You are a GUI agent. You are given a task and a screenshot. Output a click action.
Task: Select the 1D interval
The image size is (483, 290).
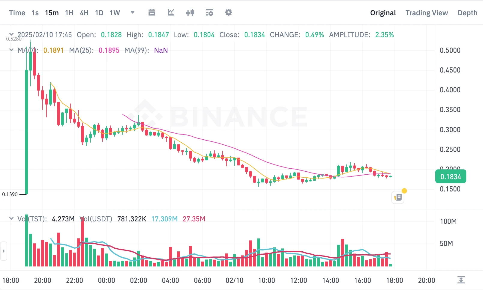[99, 13]
